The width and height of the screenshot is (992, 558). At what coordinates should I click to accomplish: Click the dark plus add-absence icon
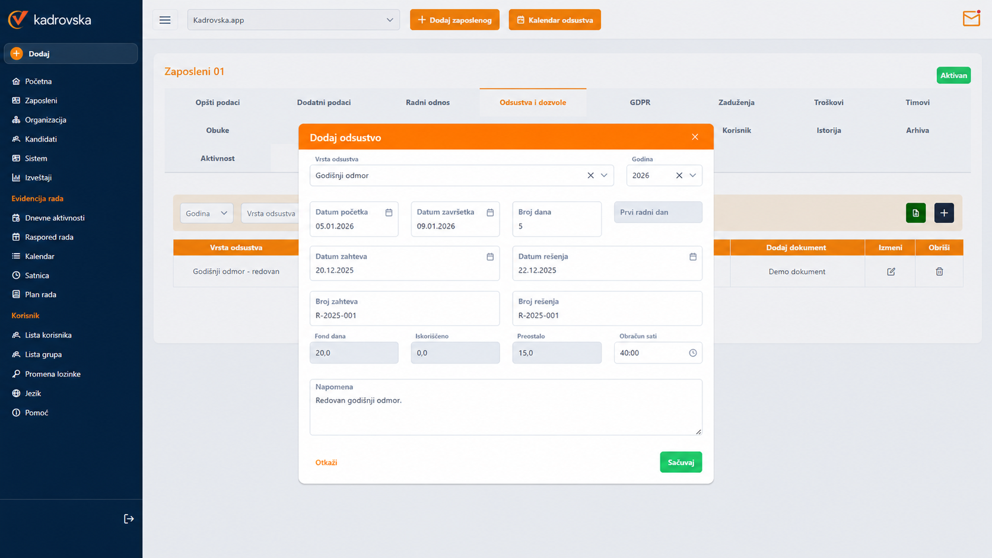(x=944, y=213)
